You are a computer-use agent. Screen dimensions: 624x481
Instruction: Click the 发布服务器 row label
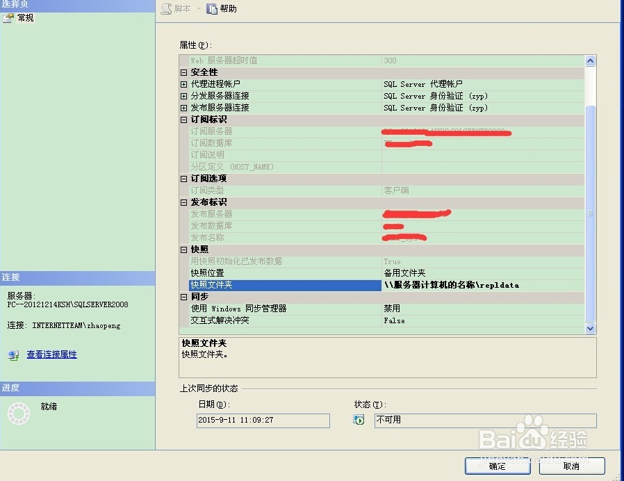(211, 214)
